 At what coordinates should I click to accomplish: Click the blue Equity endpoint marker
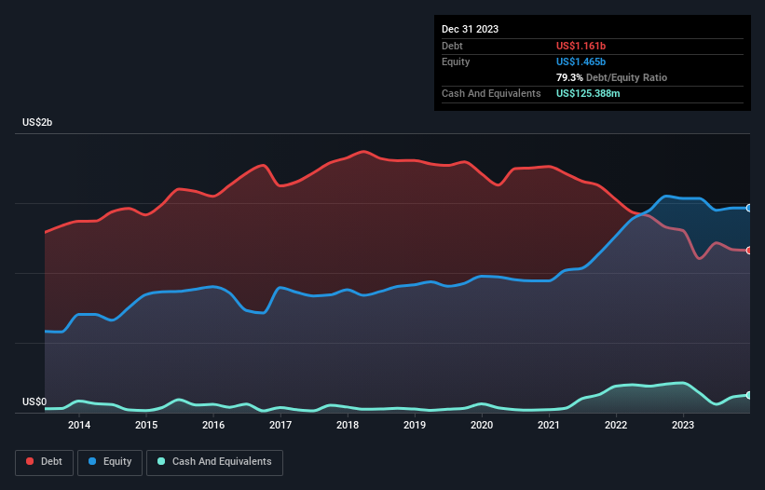[749, 208]
